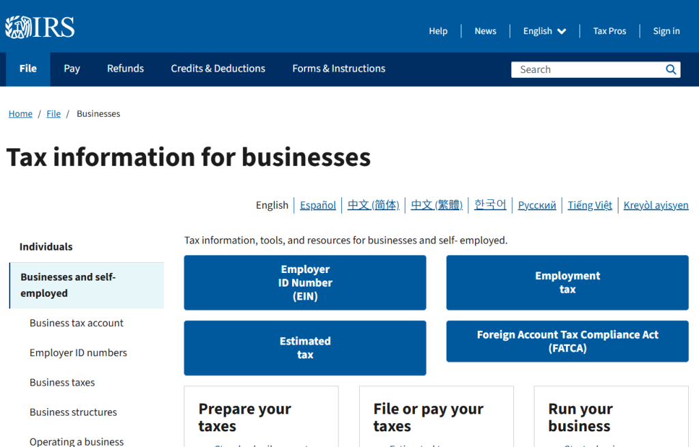Go to Tax Pros
This screenshot has height=447, width=699.
point(610,31)
